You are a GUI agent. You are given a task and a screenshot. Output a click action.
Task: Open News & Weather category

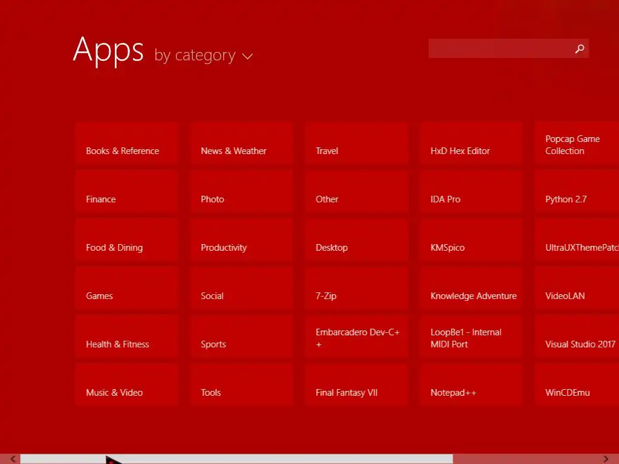tap(241, 143)
